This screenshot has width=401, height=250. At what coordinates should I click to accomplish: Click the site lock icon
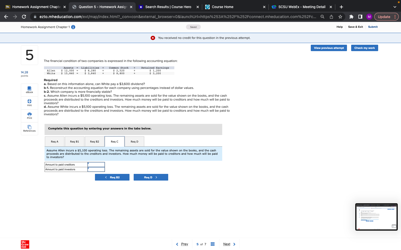click(35, 17)
